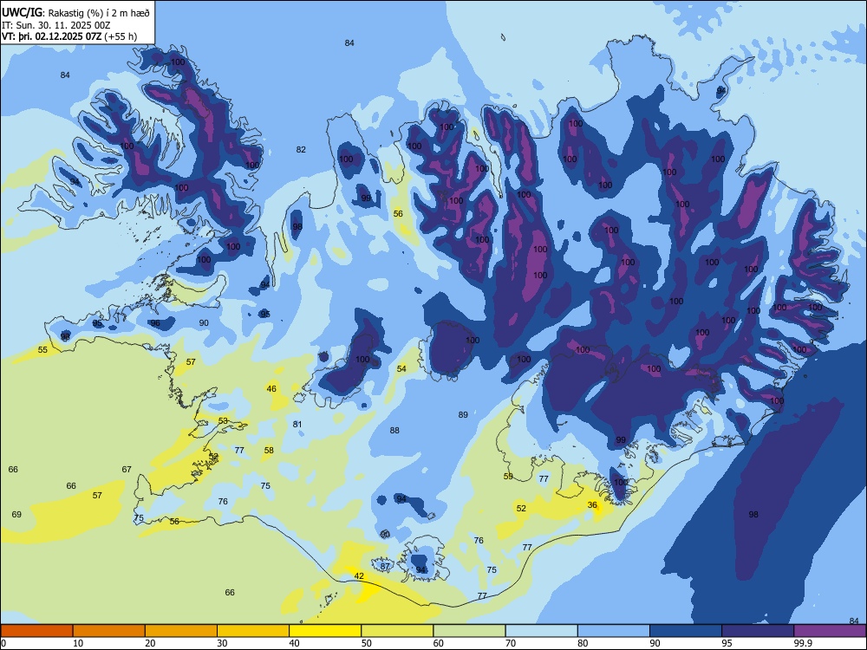Click the light blue 70–80 legend swatch
867x650 pixels.
pyautogui.click(x=541, y=631)
